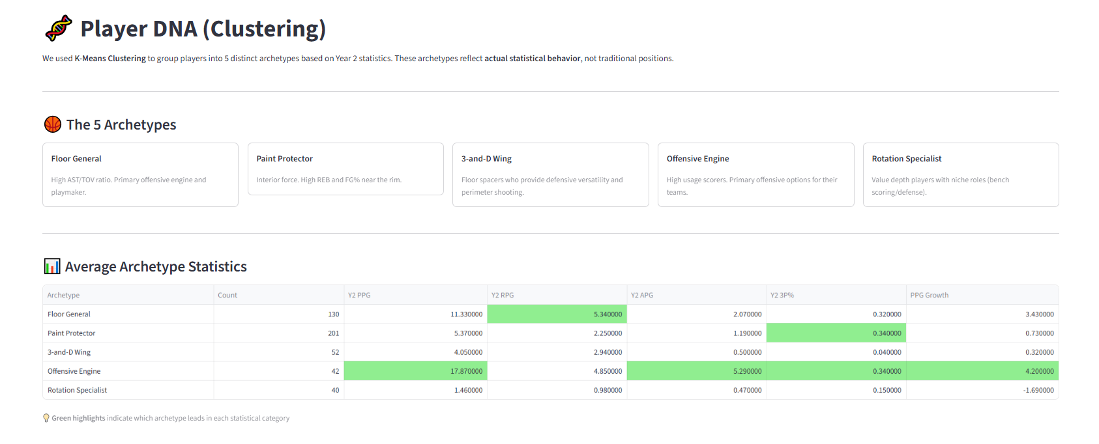Image resolution: width=1099 pixels, height=444 pixels.
Task: Click the Y2 3P% cell 0.150000
Action: (836, 390)
